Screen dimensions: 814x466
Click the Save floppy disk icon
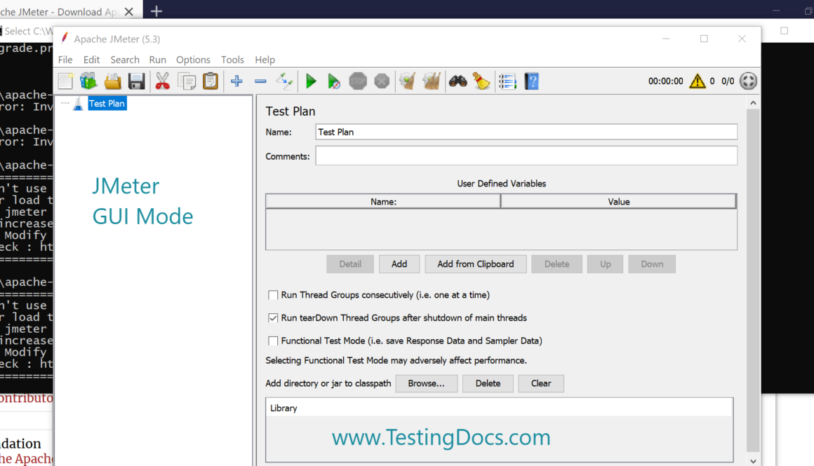[136, 81]
